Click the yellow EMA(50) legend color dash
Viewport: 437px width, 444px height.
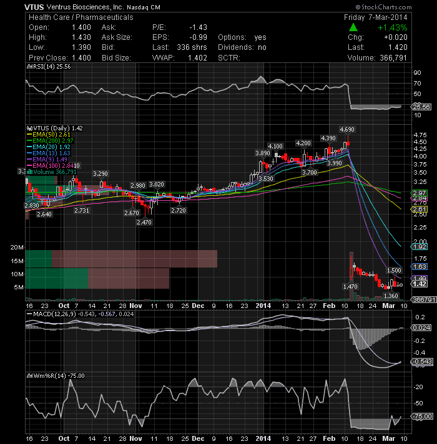29,135
